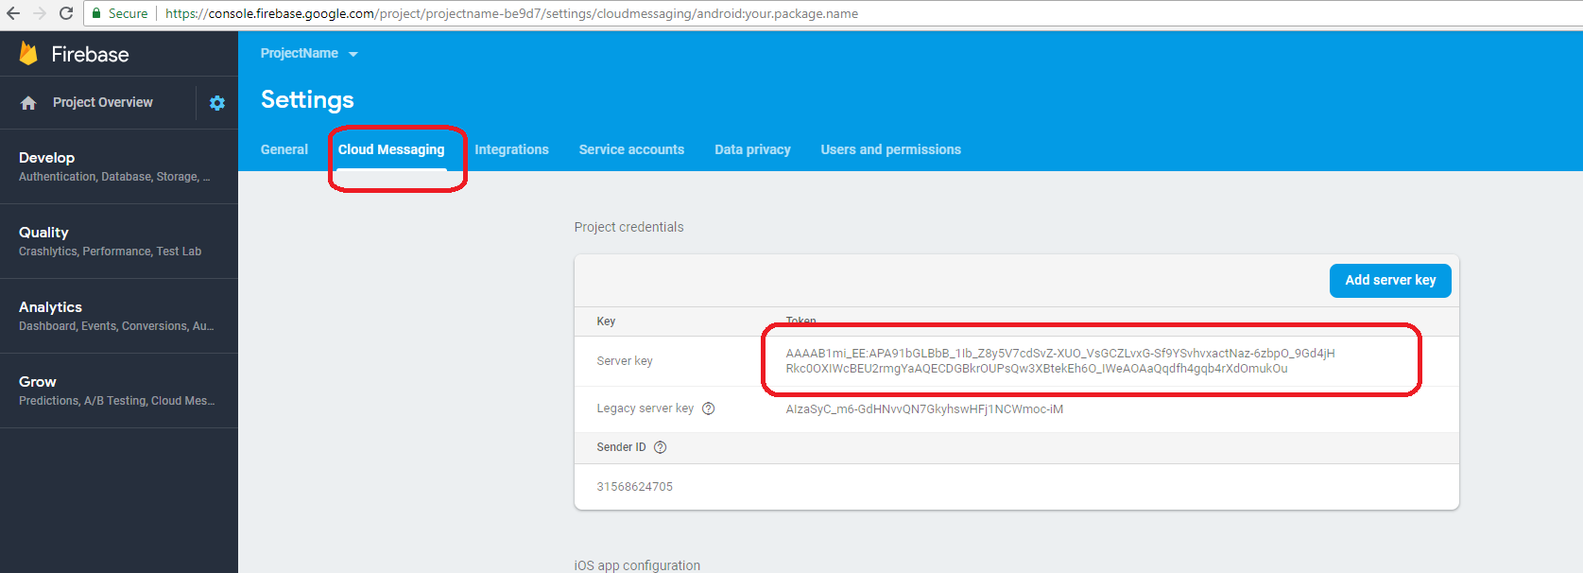This screenshot has height=573, width=1583.
Task: Open the Users and permissions tab
Action: tap(890, 149)
